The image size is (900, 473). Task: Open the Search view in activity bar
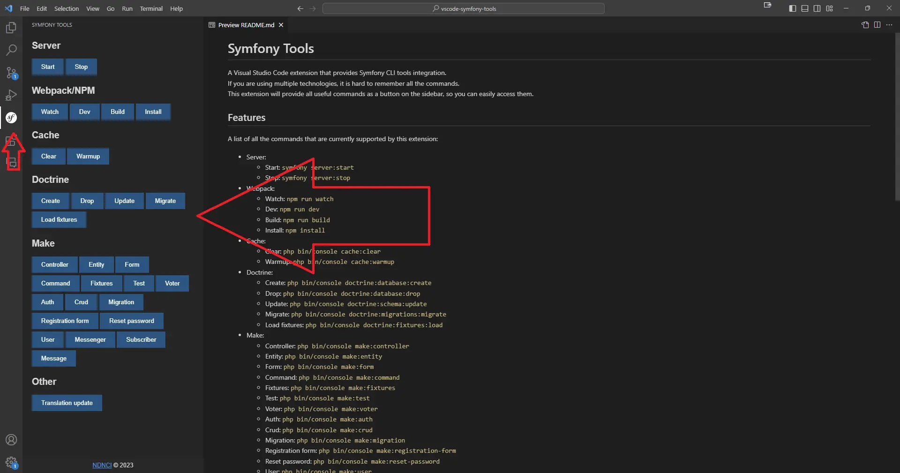pyautogui.click(x=11, y=50)
